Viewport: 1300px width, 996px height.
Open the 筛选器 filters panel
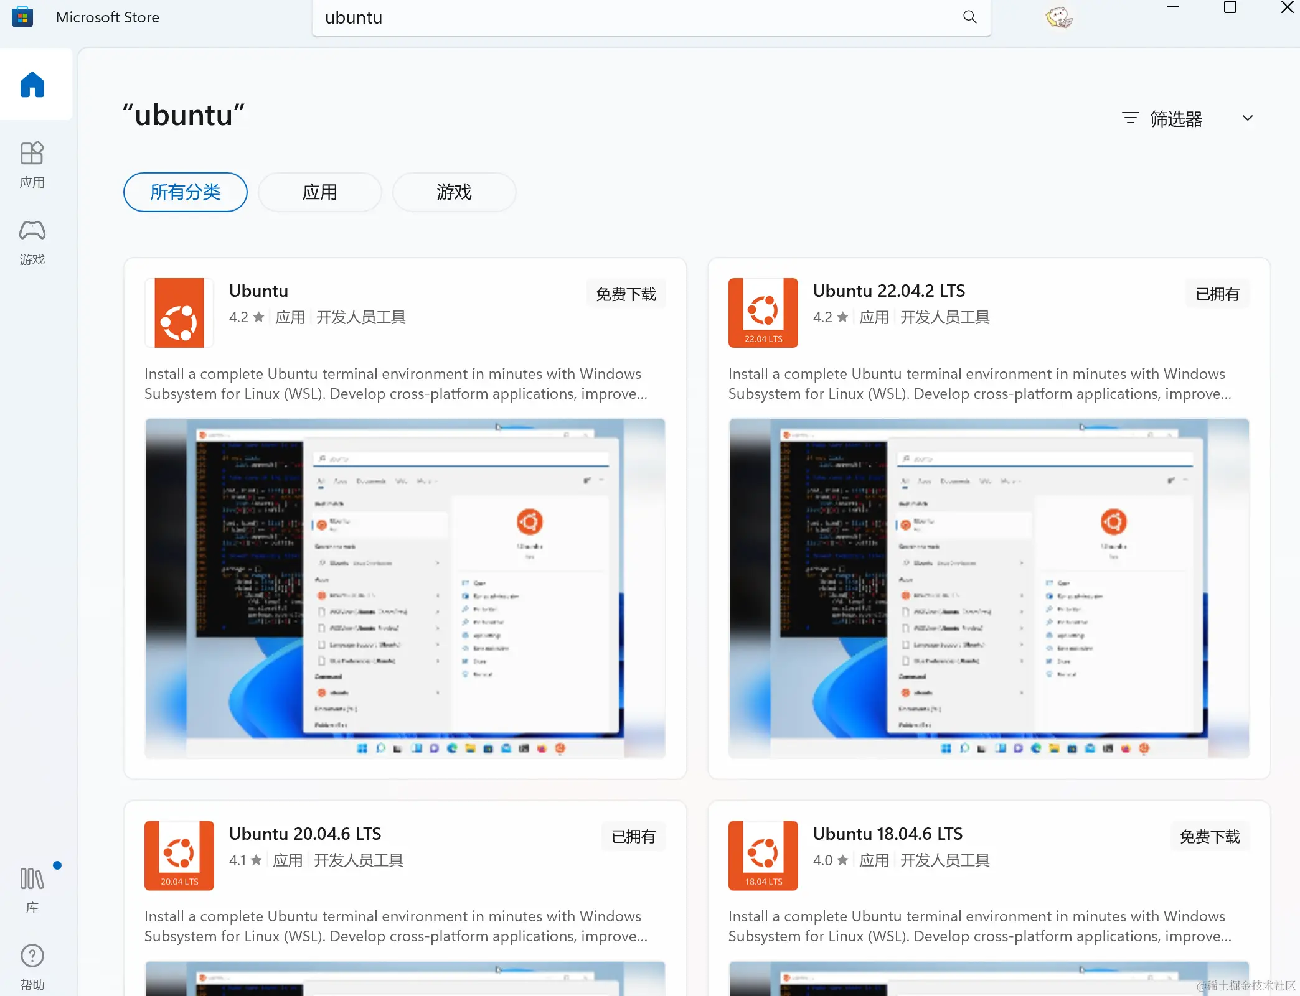(1162, 118)
